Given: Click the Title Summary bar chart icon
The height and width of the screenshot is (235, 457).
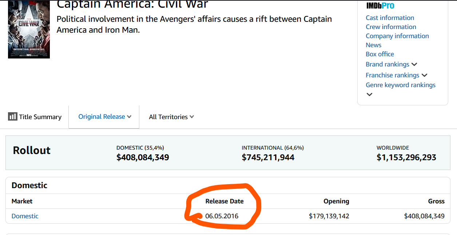Looking at the screenshot, I should coord(13,117).
